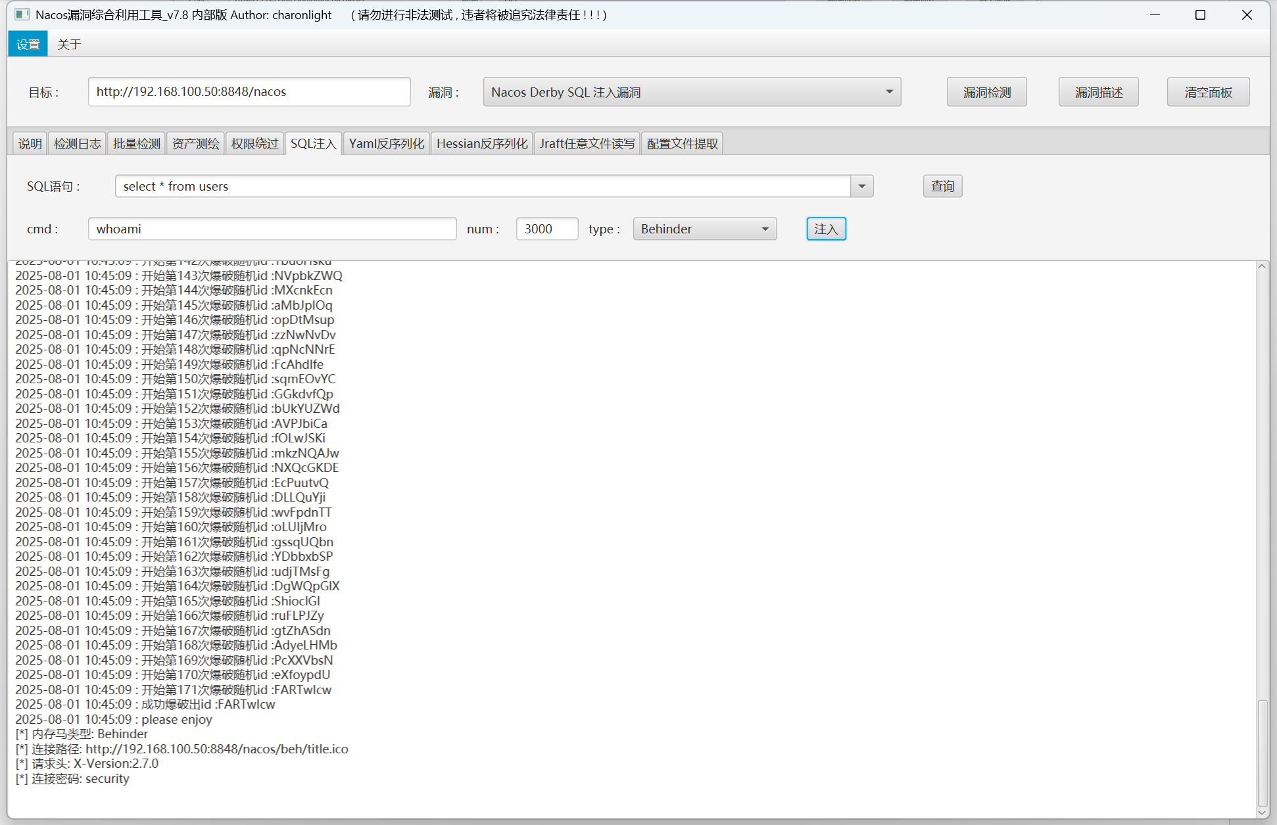This screenshot has width=1277, height=825.
Task: Click the '请求头: X-Version:2.7.0' line
Action: click(x=87, y=763)
